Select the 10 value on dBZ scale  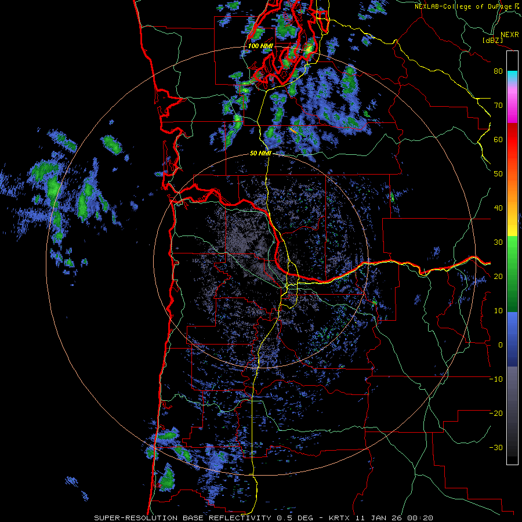pyautogui.click(x=498, y=311)
